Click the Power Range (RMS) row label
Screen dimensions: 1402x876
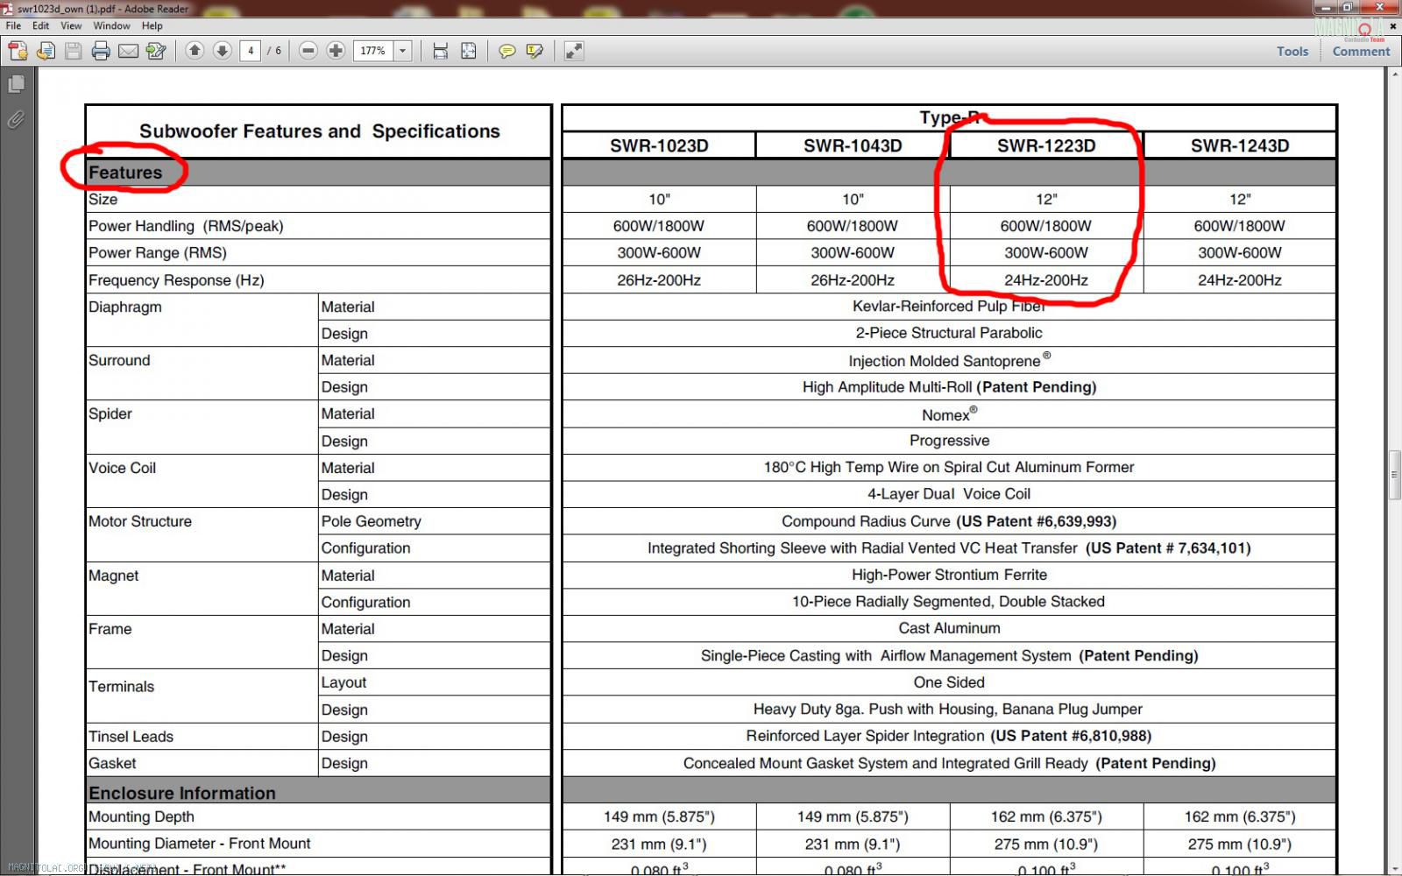point(158,253)
